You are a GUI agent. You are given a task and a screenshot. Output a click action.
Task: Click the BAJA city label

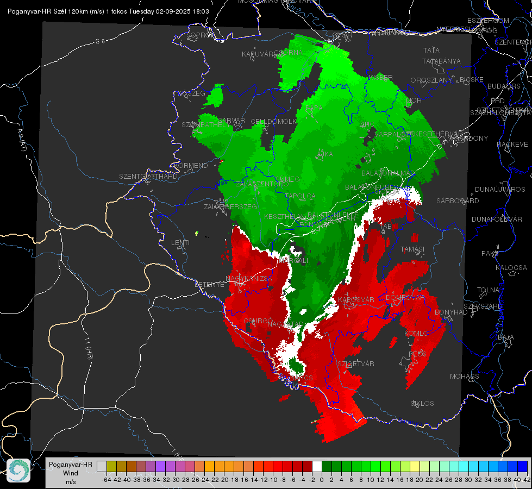(506, 337)
